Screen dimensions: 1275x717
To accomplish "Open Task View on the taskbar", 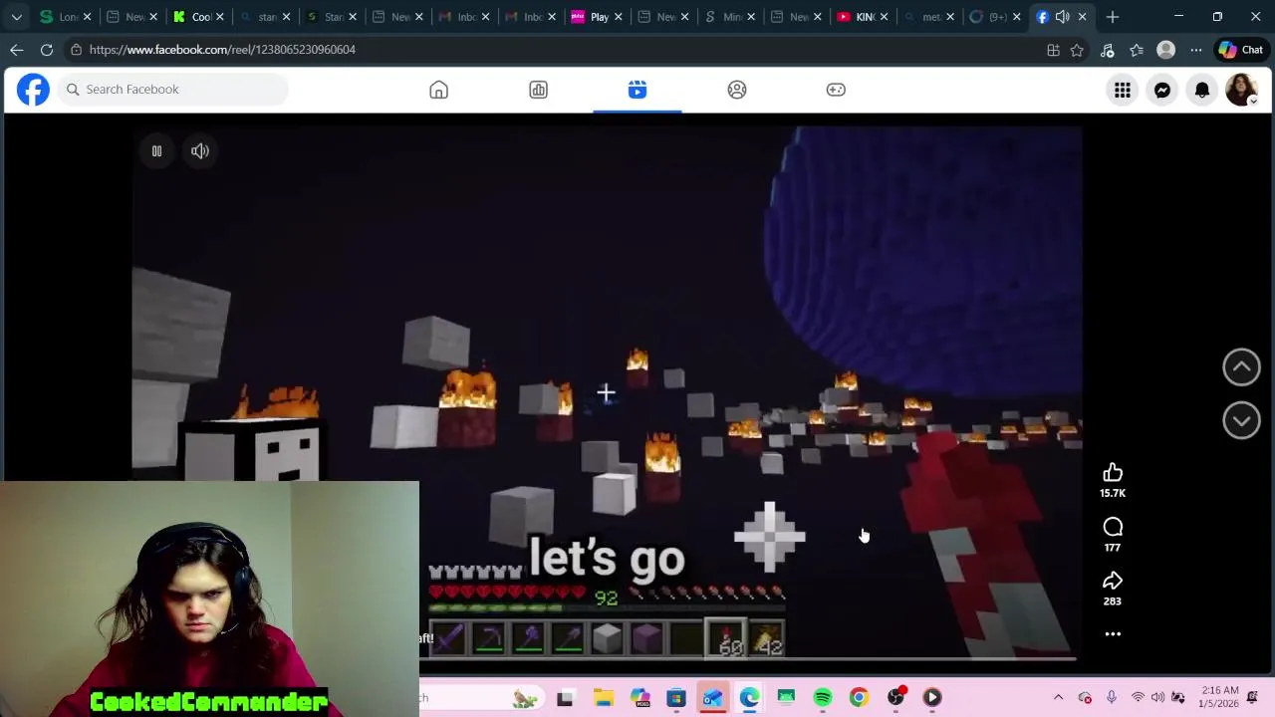I will click(565, 698).
